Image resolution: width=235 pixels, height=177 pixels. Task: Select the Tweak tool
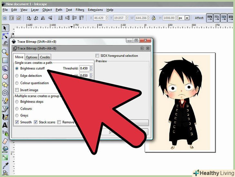5,44
